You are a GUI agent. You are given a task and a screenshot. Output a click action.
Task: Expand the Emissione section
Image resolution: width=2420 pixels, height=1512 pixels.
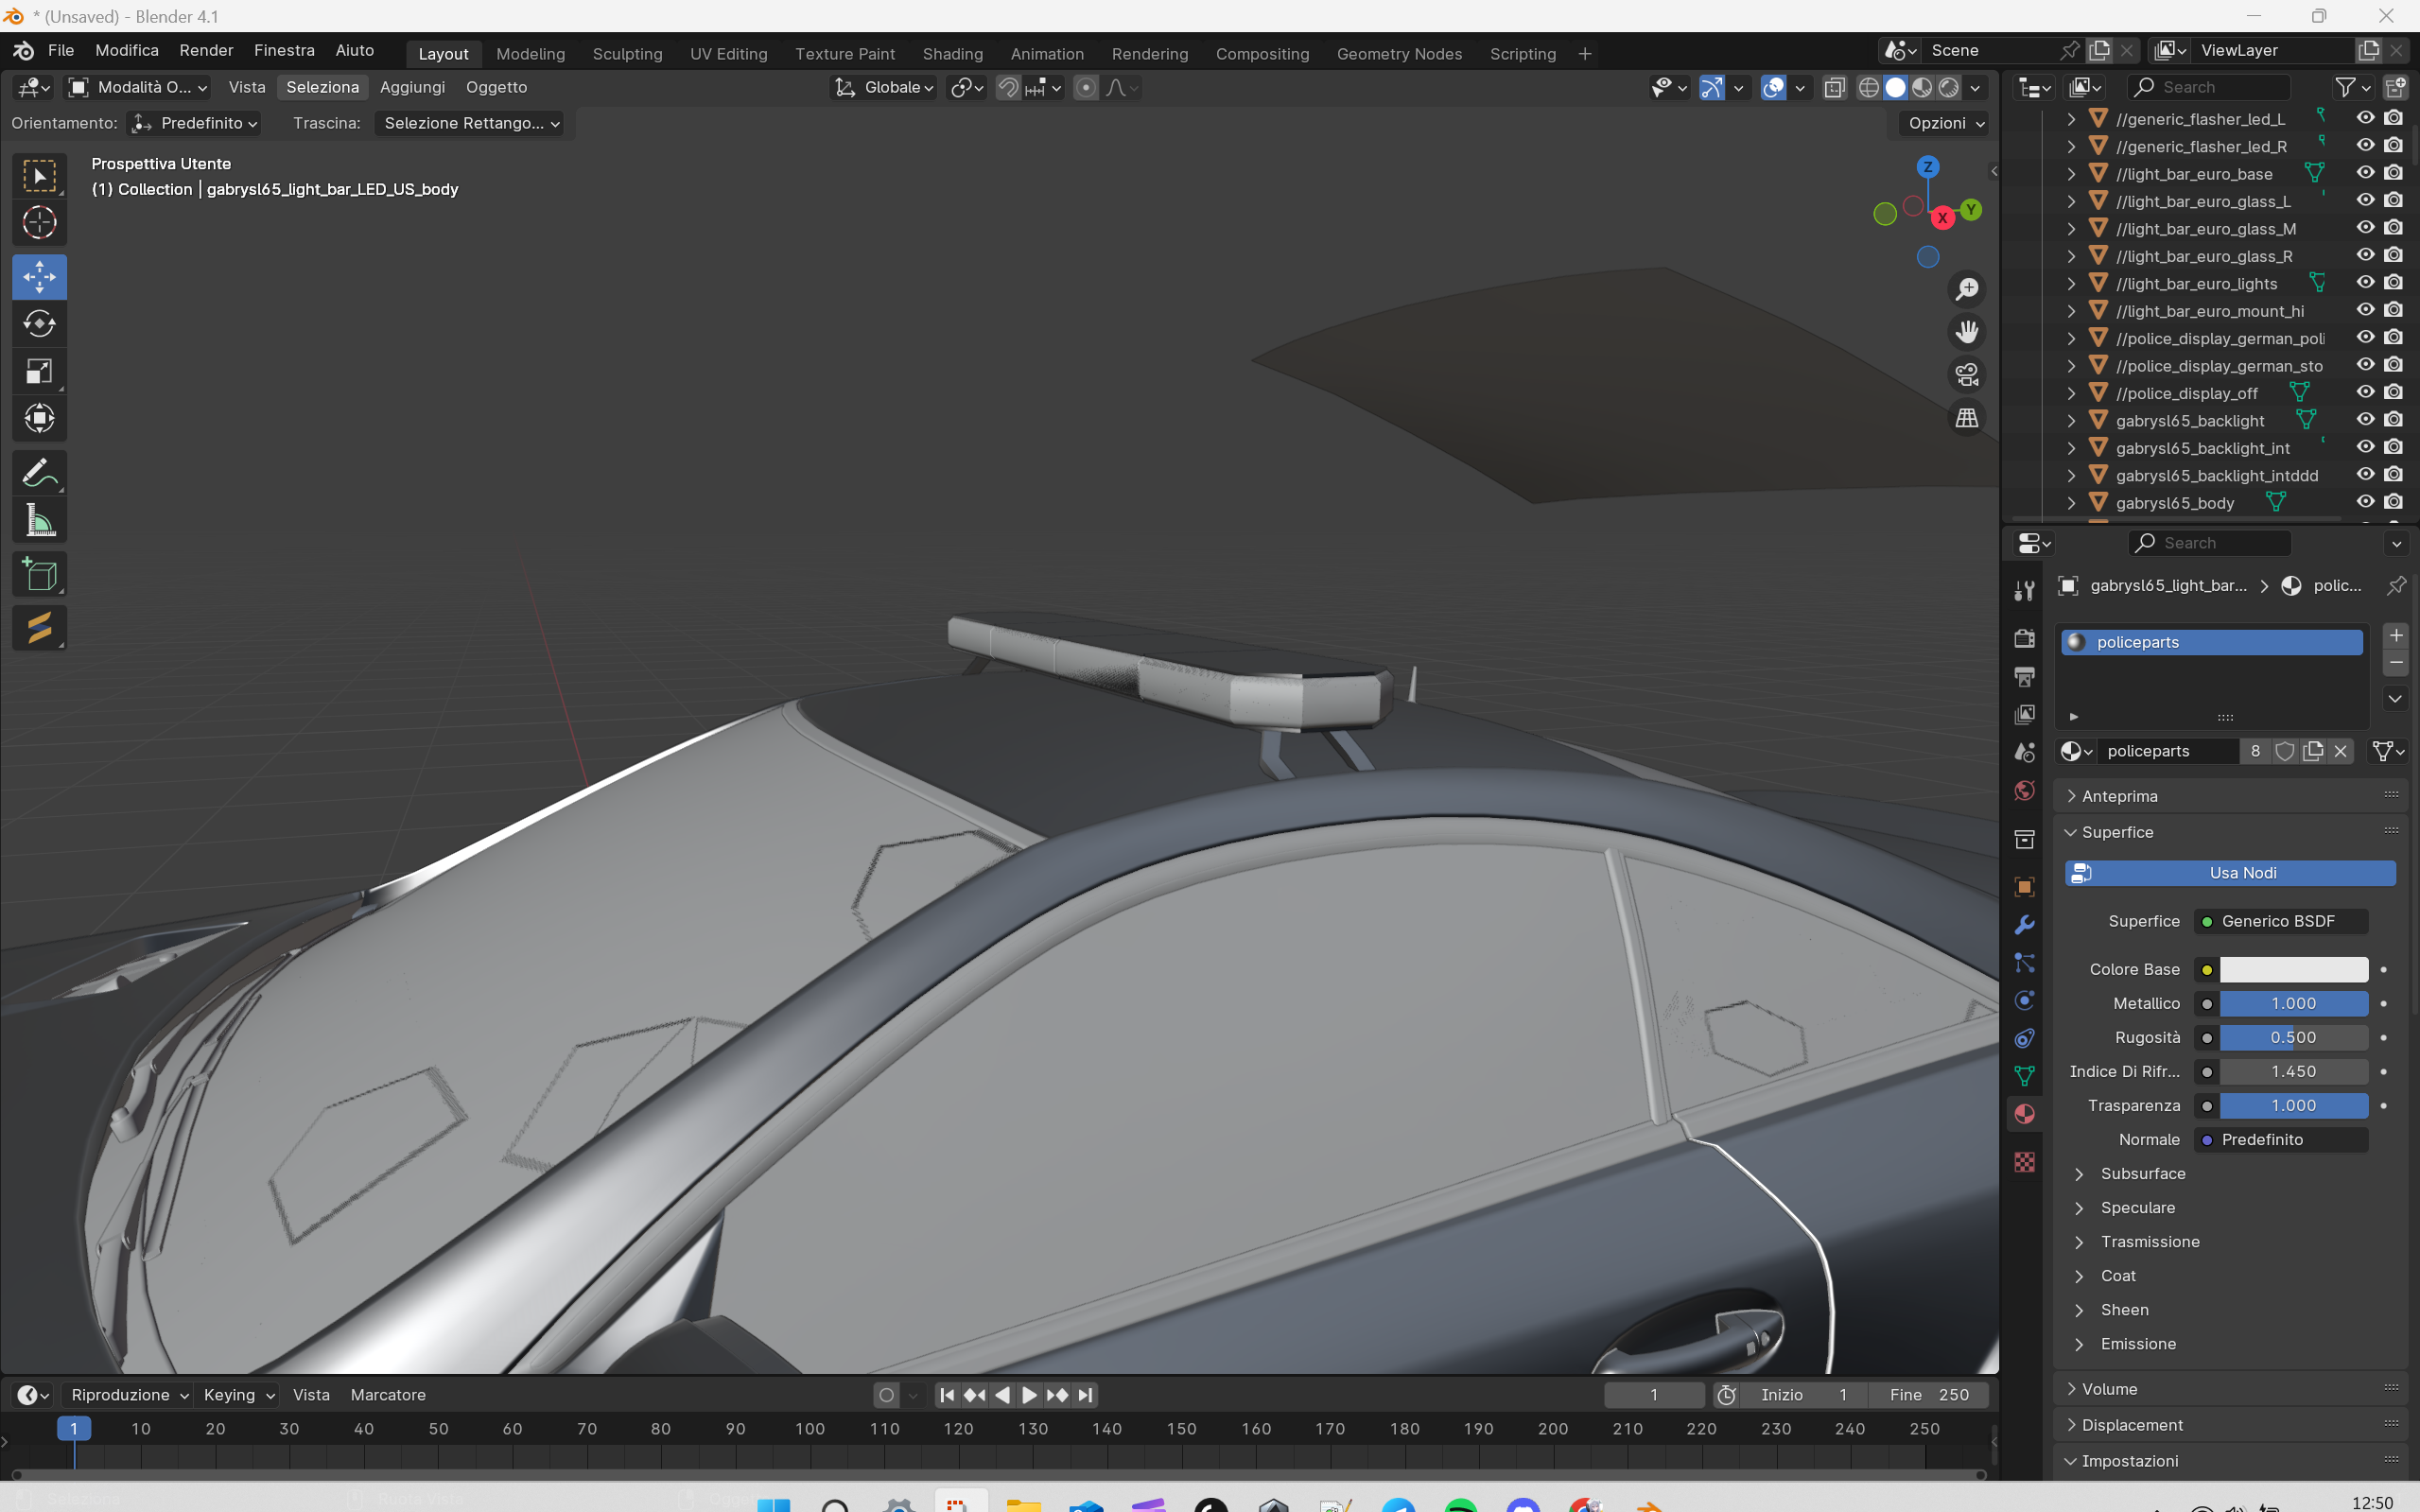[x=2138, y=1344]
